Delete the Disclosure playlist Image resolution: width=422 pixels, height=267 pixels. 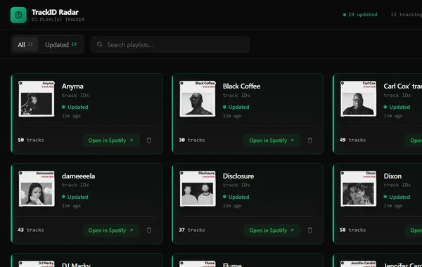[309, 230]
